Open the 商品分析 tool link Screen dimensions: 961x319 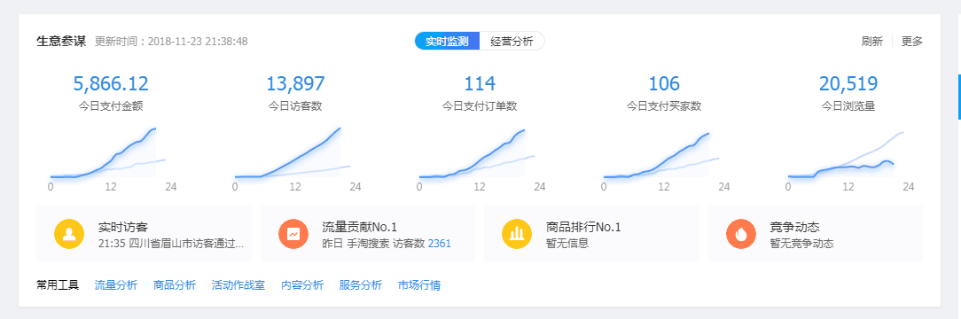point(175,285)
